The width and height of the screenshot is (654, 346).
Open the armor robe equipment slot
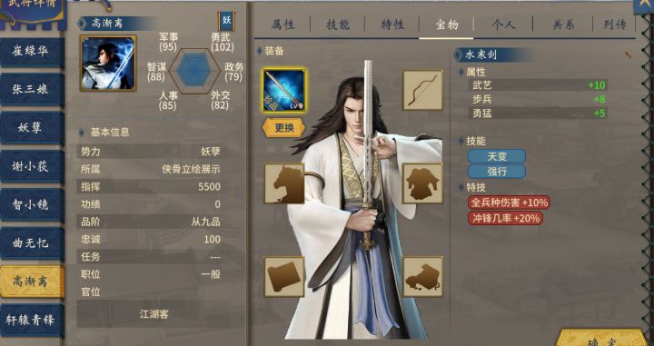pyautogui.click(x=422, y=183)
